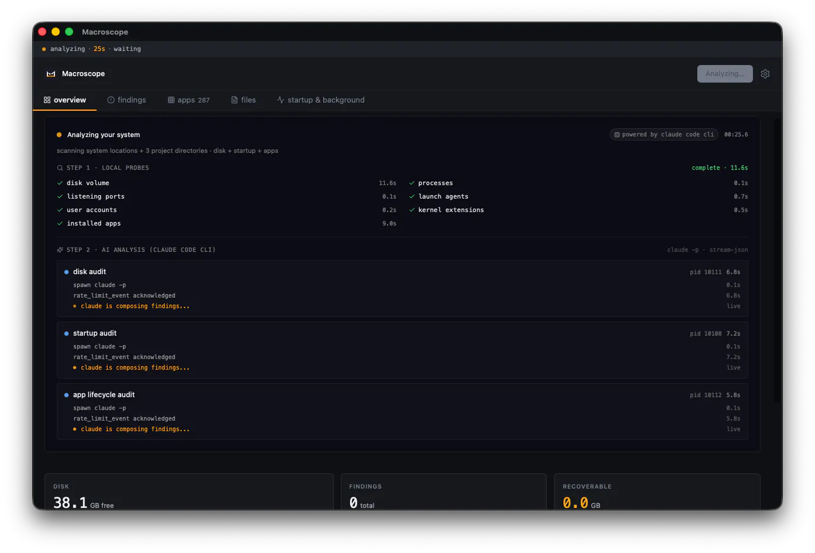The image size is (815, 553).
Task: Click the listening ports probe label
Action: (95, 197)
